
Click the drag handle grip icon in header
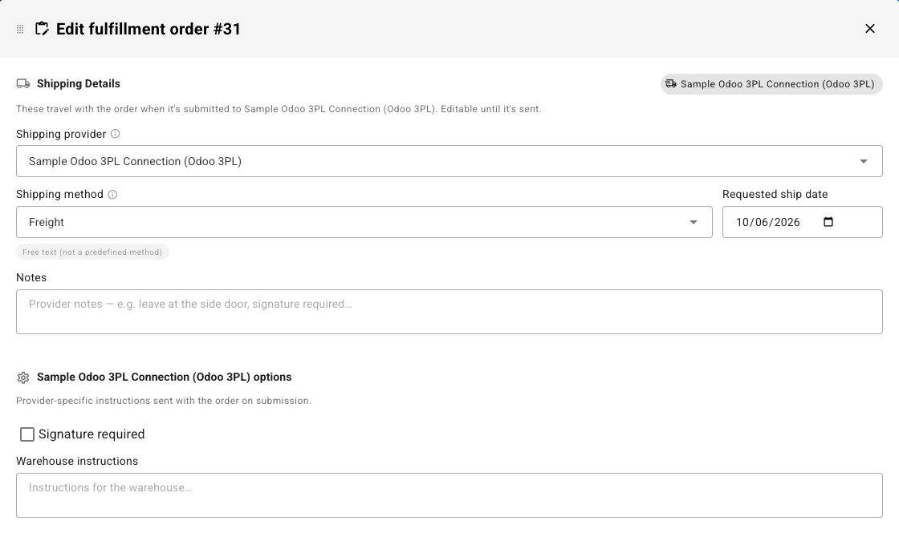pyautogui.click(x=20, y=29)
